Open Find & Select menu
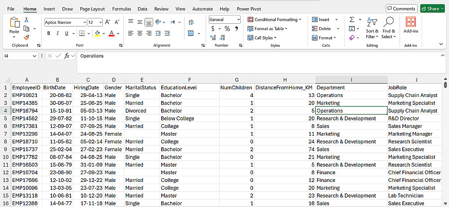 point(388,28)
